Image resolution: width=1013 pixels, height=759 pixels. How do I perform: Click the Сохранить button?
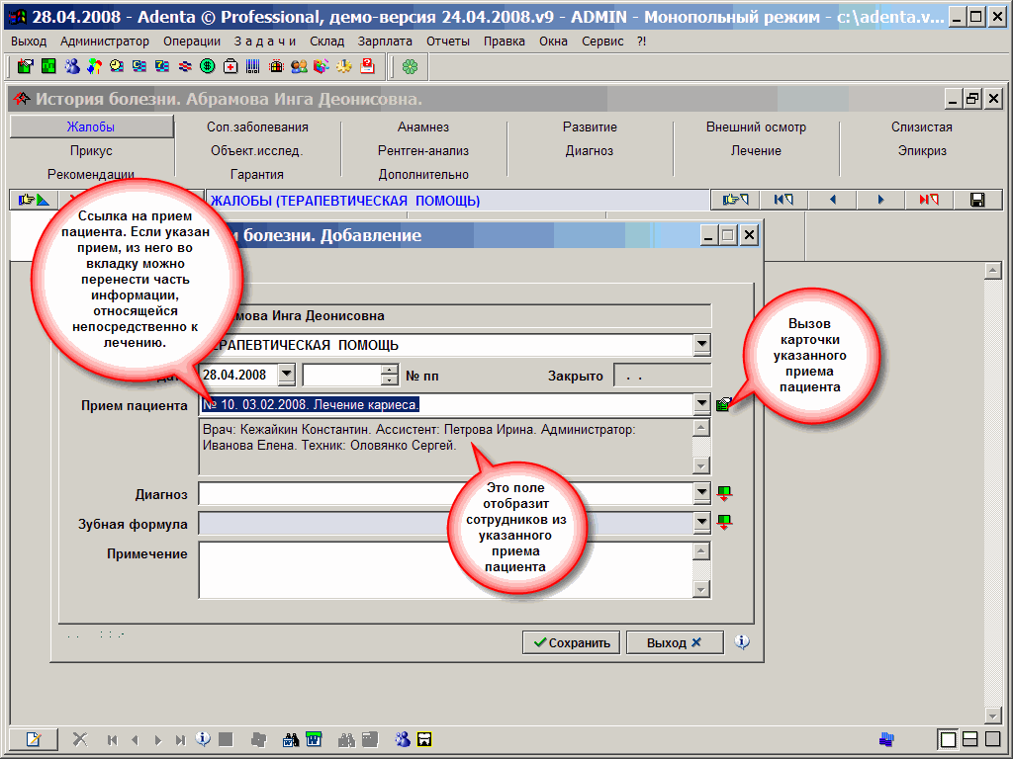point(571,642)
